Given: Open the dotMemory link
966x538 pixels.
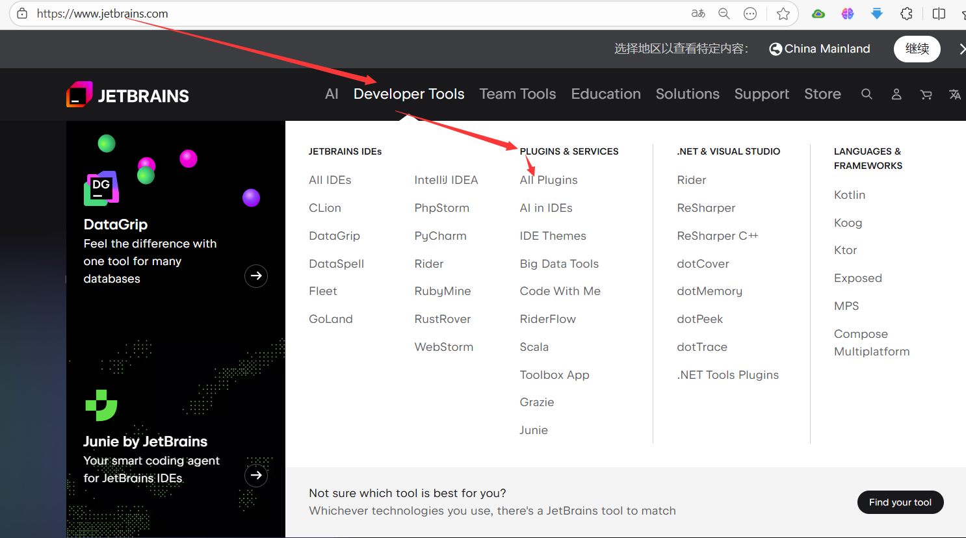Looking at the screenshot, I should click(709, 291).
